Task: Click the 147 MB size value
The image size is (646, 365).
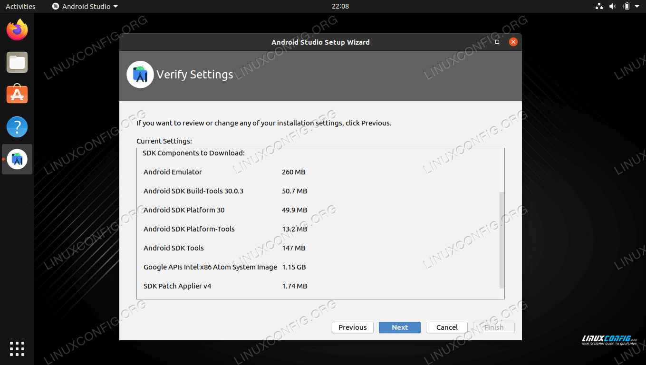Action: 294,248
